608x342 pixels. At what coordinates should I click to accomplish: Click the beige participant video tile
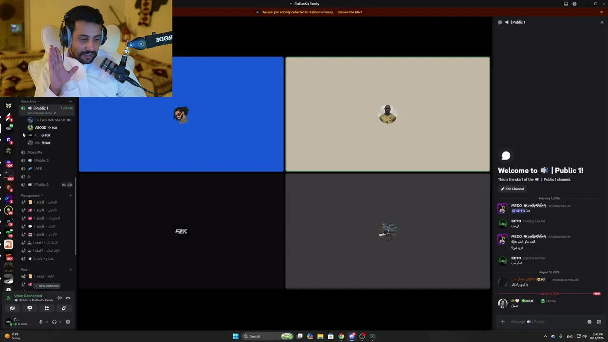tap(388, 114)
